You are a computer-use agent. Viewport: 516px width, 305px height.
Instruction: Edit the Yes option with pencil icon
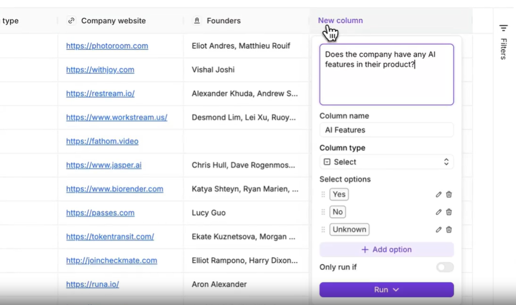click(x=439, y=195)
